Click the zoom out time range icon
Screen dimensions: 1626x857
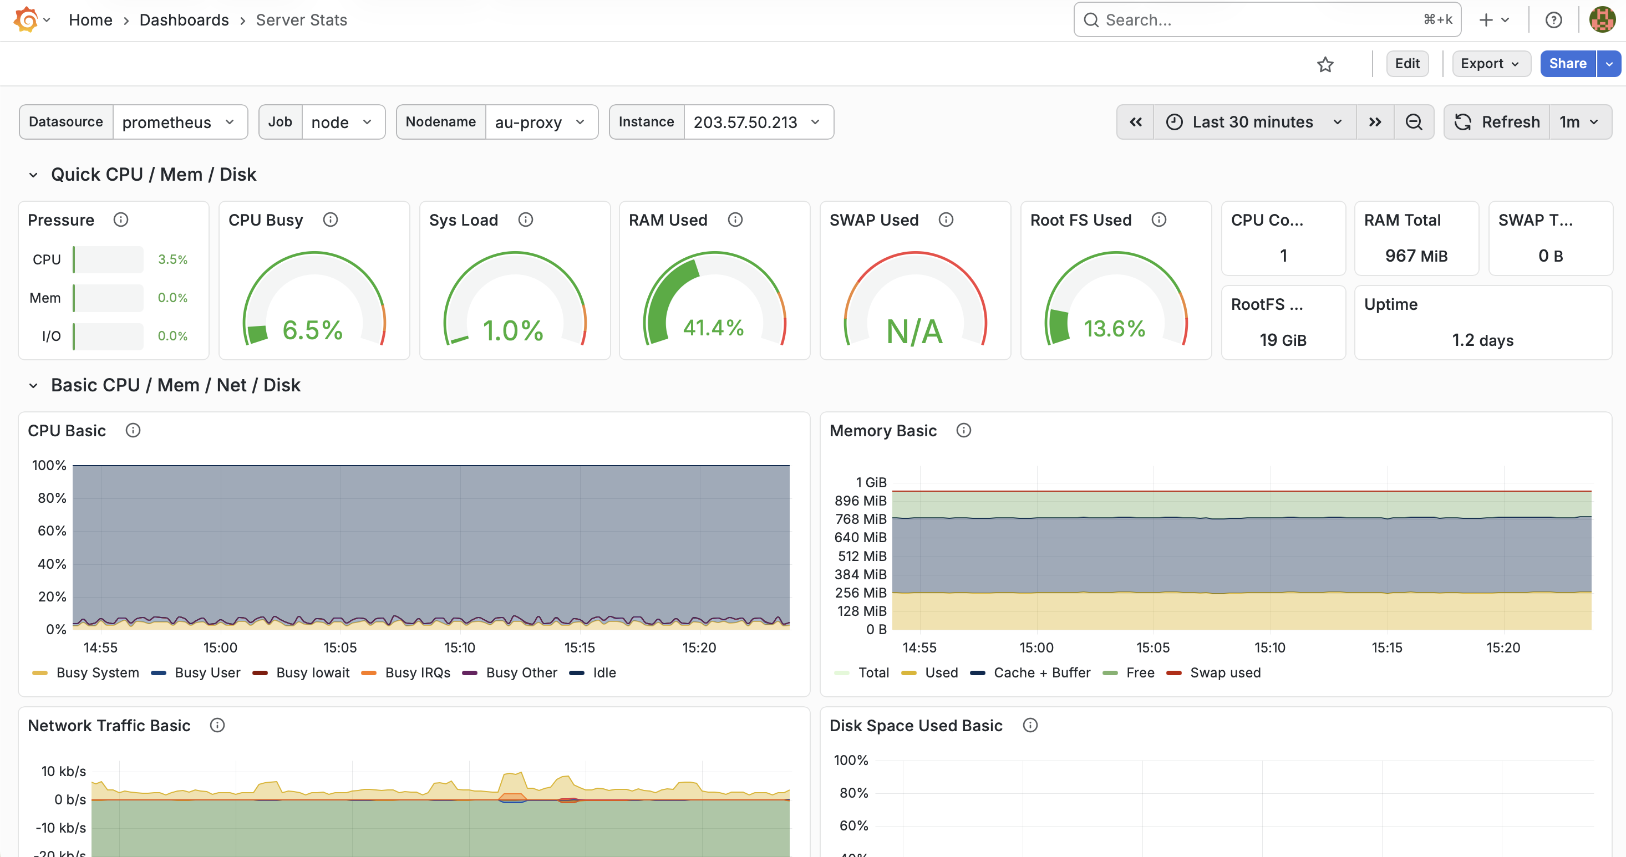pos(1414,122)
